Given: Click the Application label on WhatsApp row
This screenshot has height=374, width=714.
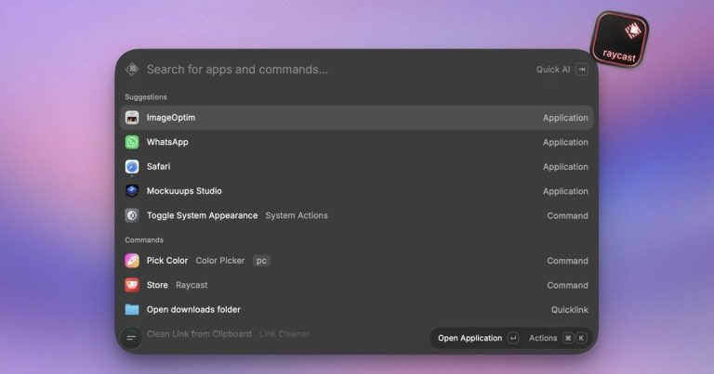Looking at the screenshot, I should (x=565, y=142).
